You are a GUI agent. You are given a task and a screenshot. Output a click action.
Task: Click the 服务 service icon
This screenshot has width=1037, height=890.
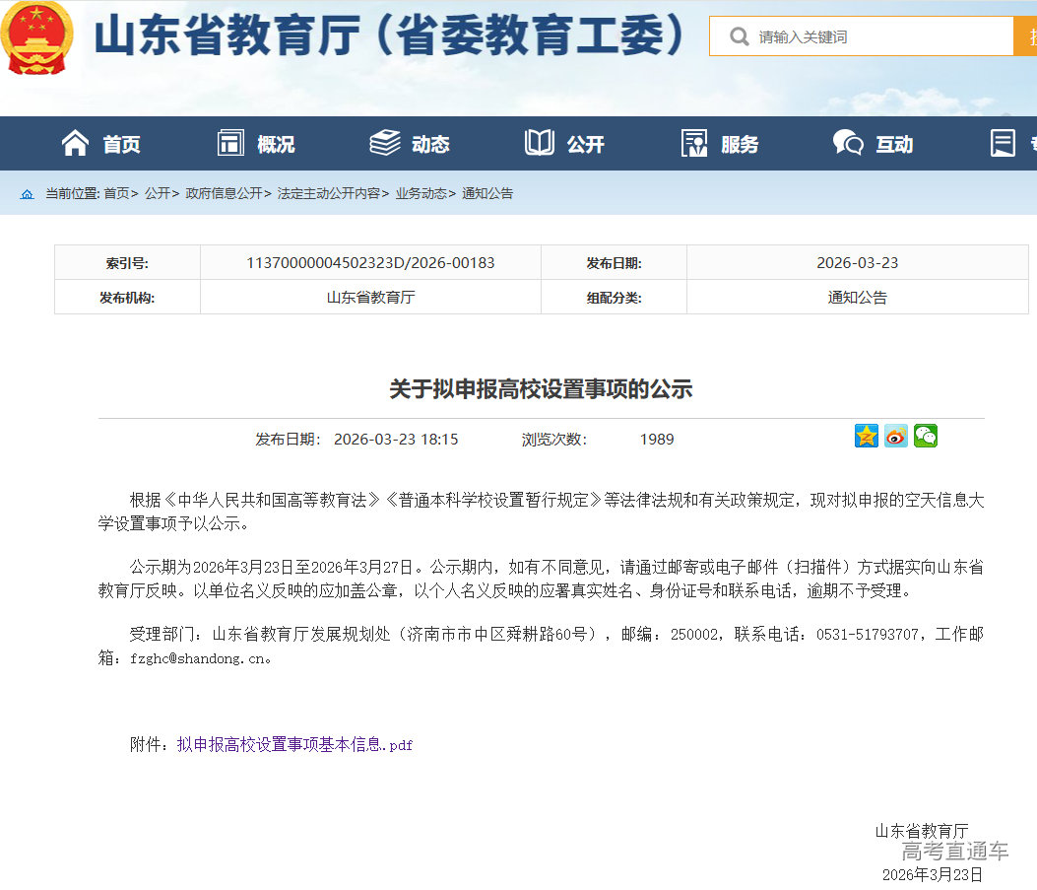(x=694, y=144)
